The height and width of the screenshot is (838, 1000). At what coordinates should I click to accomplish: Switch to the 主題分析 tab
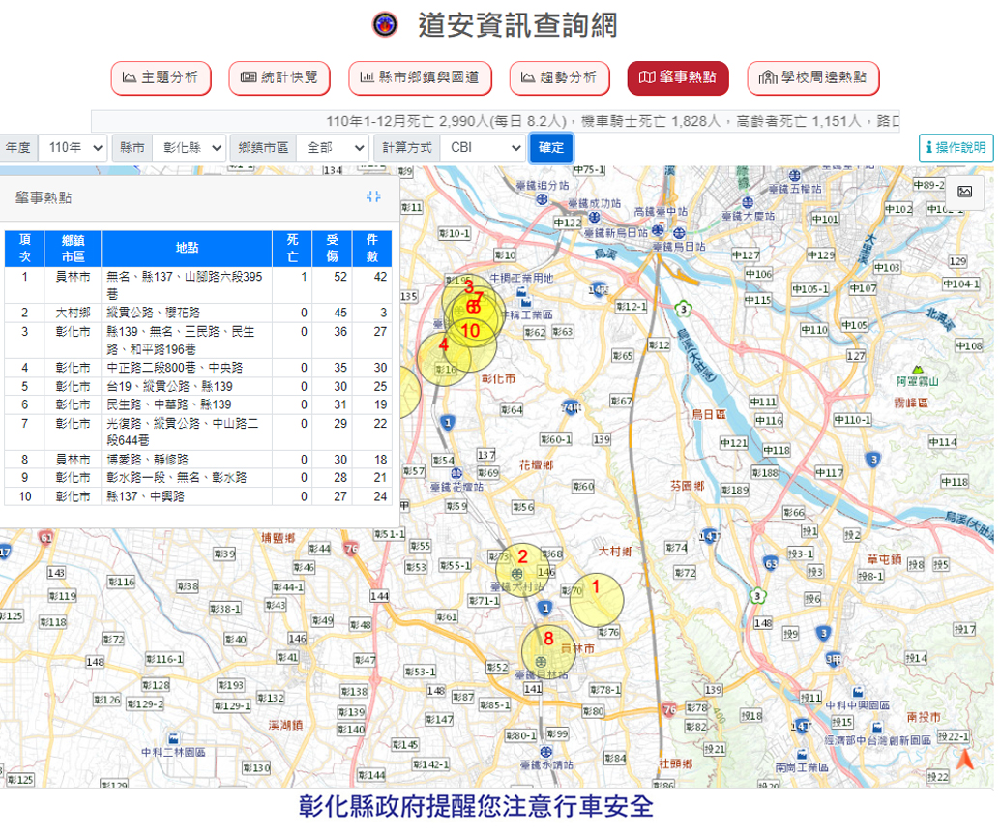click(x=161, y=77)
